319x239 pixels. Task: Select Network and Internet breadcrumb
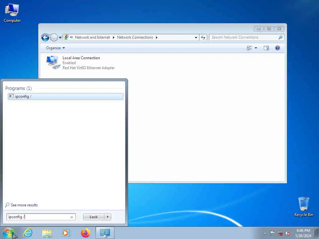tap(92, 37)
